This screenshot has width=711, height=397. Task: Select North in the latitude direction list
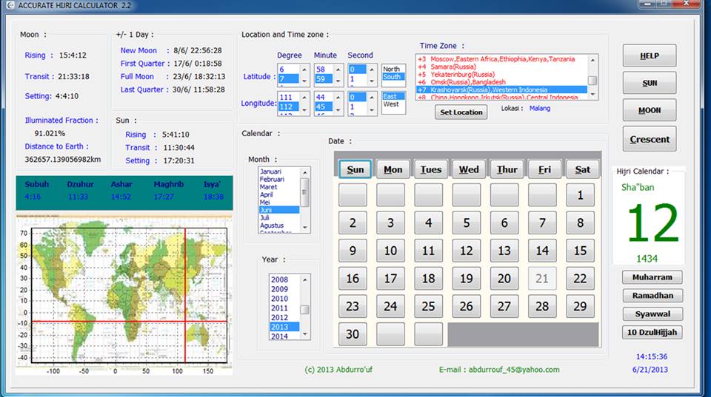point(392,69)
